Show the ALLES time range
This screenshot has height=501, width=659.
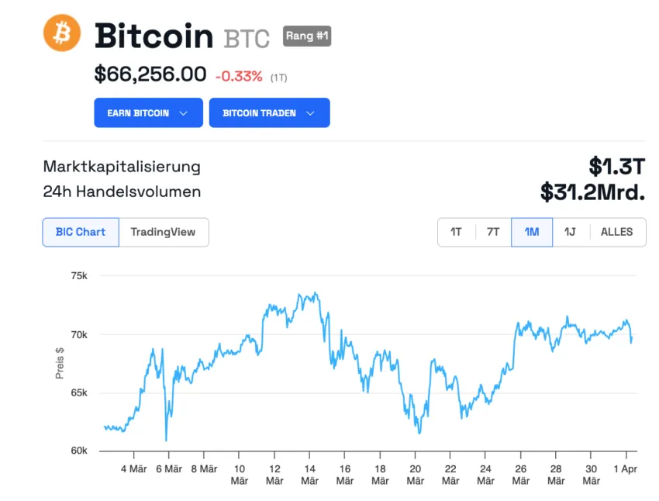point(617,232)
